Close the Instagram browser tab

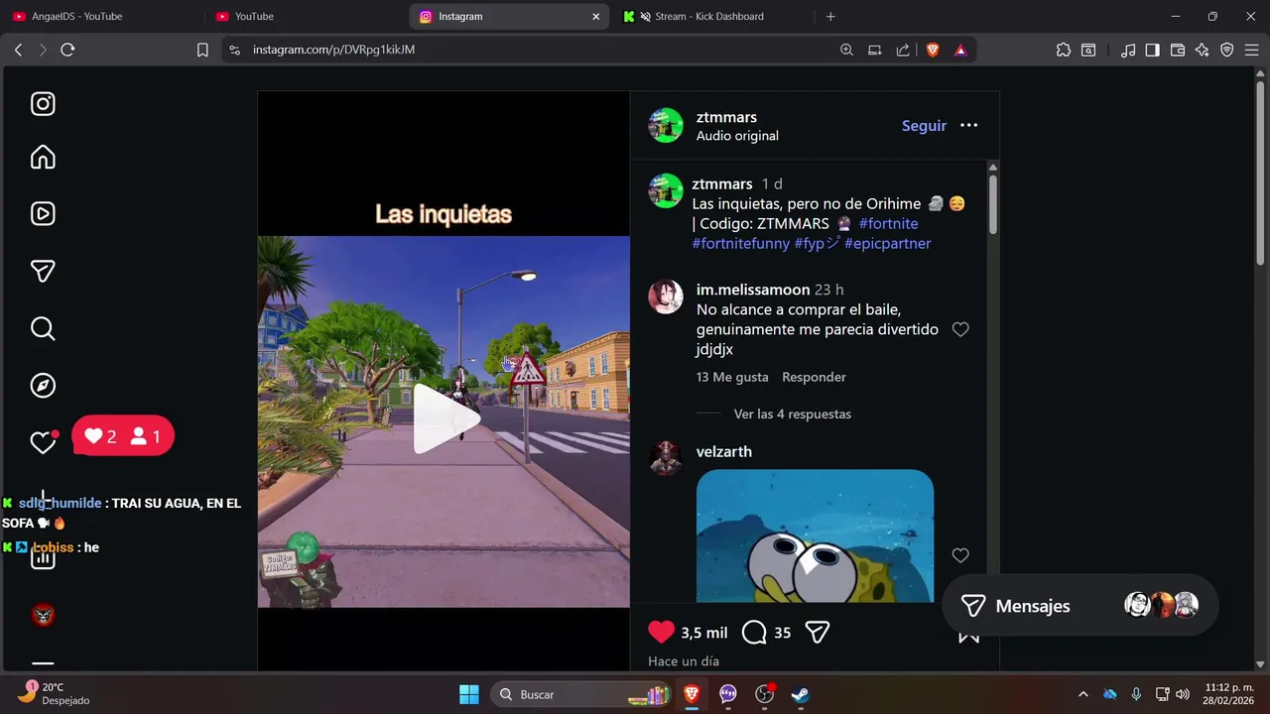(596, 16)
